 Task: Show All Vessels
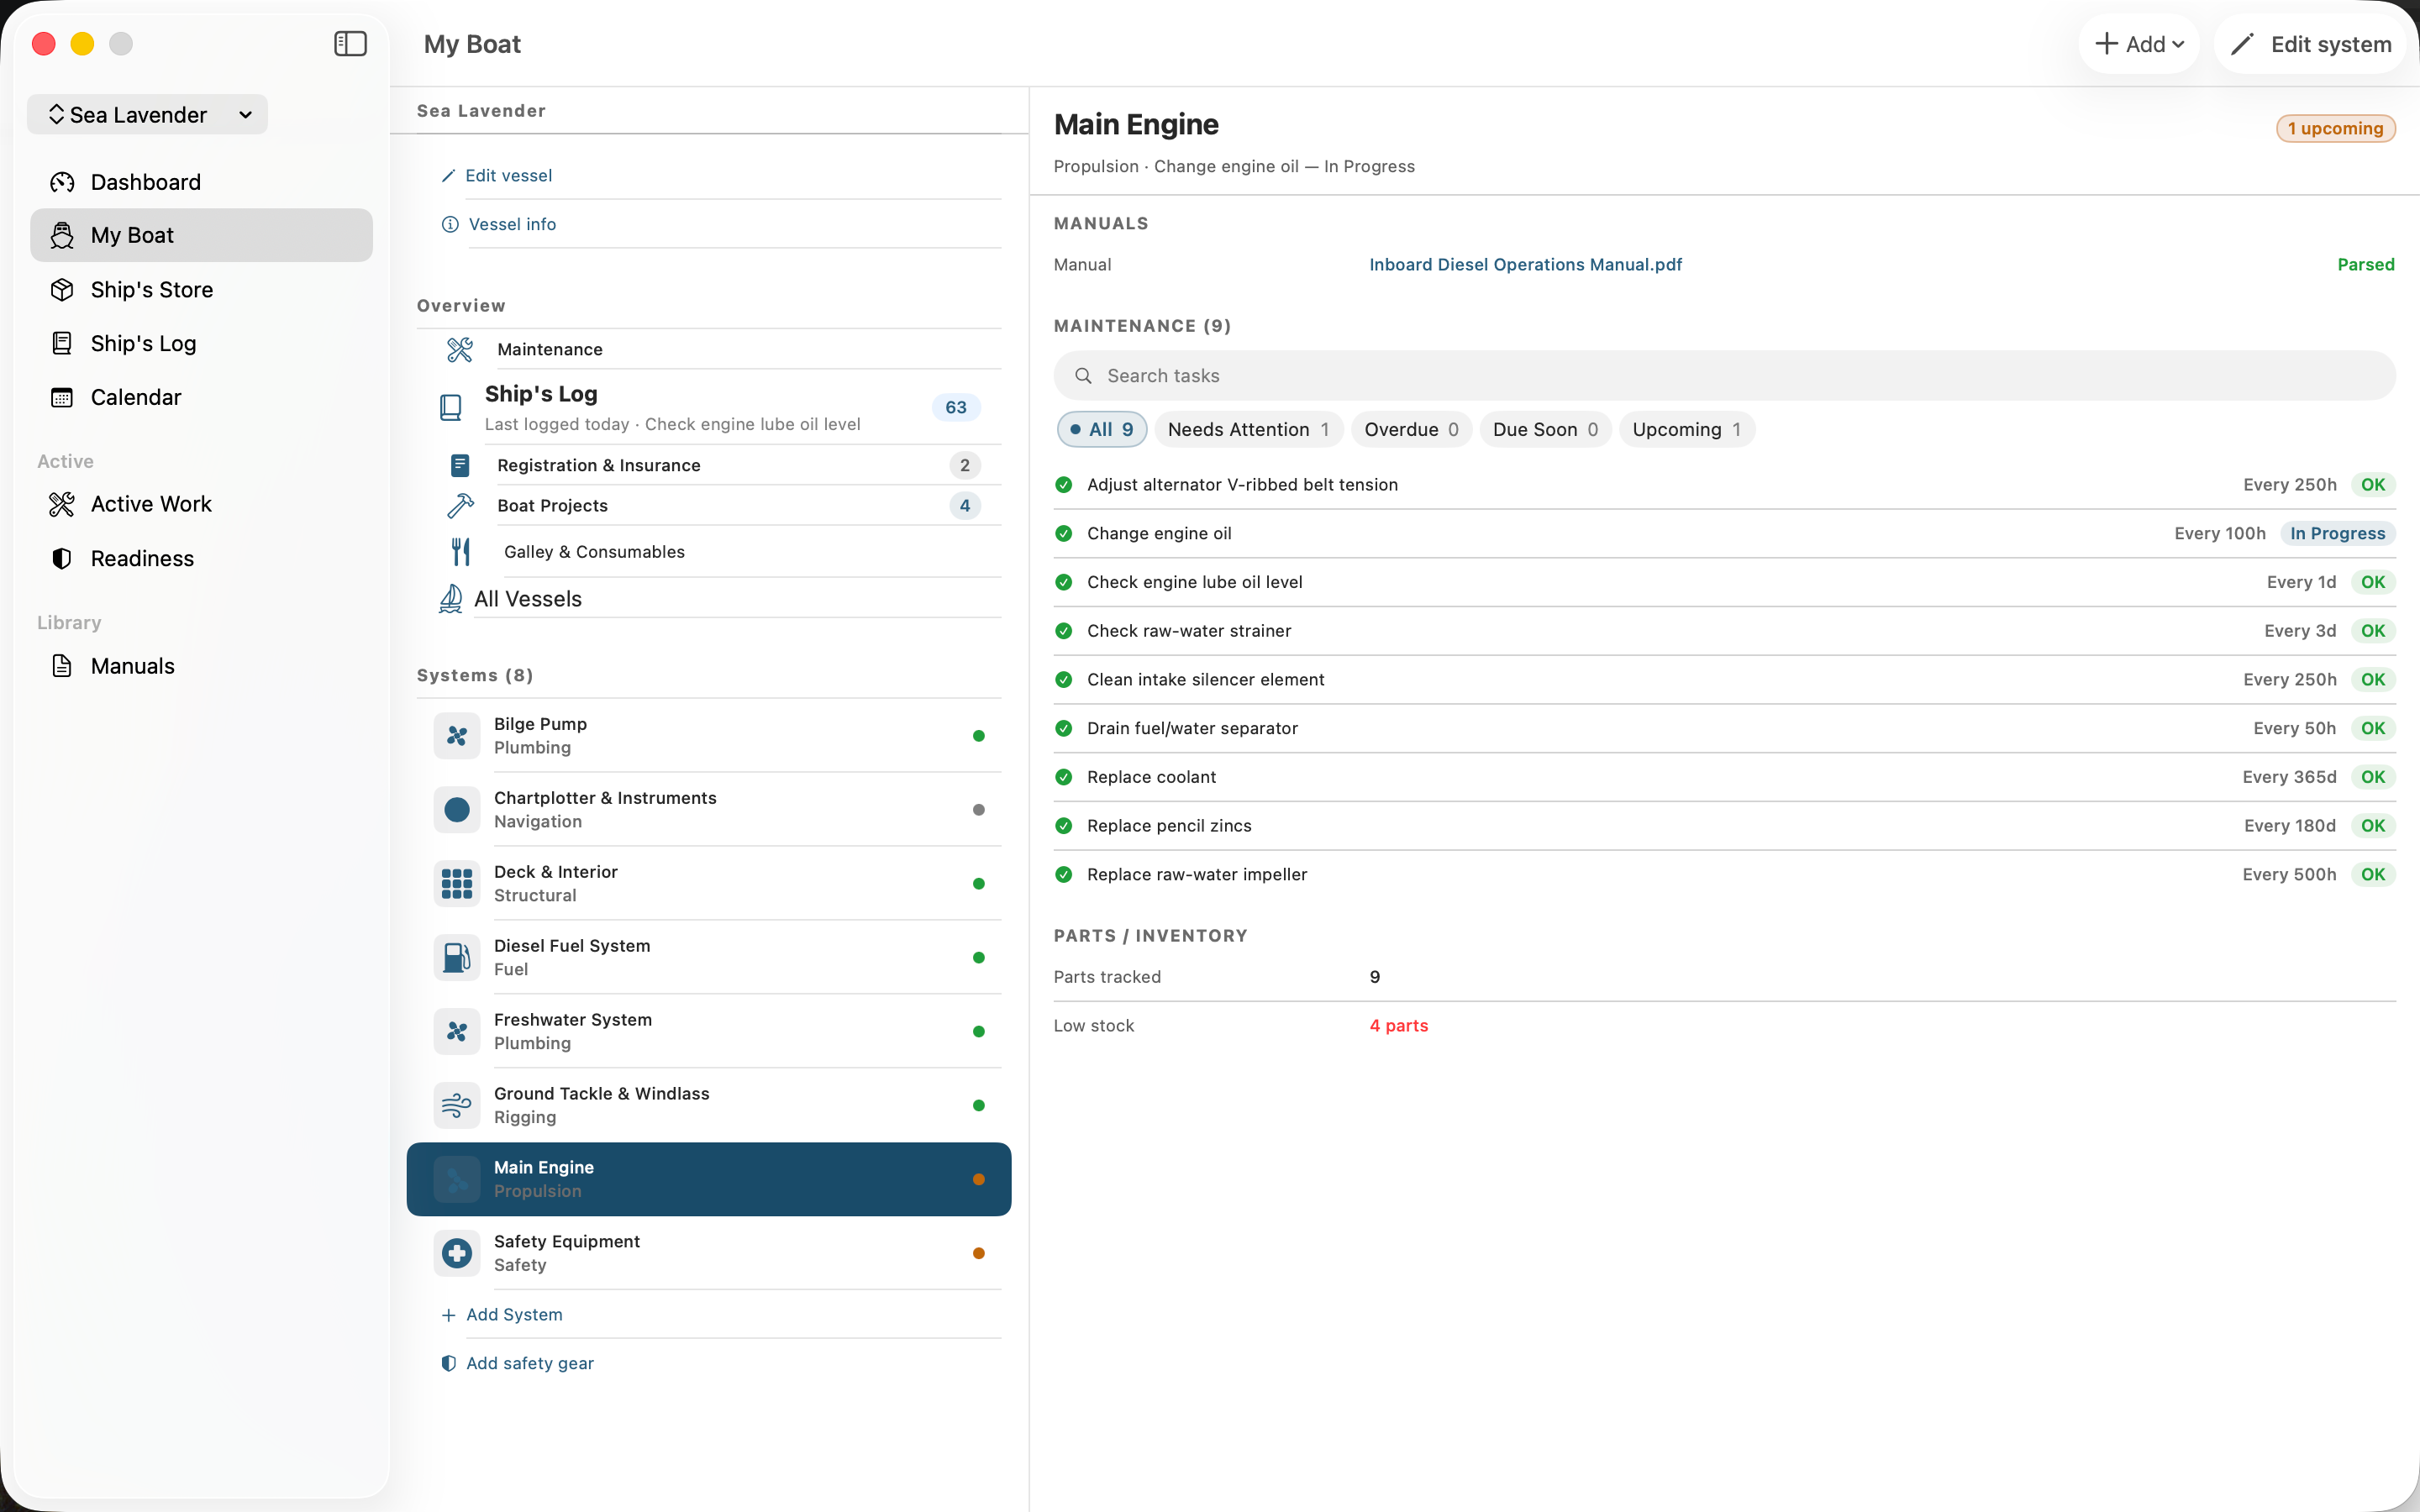(x=709, y=598)
